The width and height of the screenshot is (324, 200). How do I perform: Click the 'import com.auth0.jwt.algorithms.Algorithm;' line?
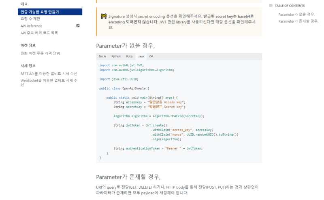click(x=136, y=70)
